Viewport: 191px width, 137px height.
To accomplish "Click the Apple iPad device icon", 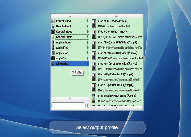I will (x=53, y=53).
